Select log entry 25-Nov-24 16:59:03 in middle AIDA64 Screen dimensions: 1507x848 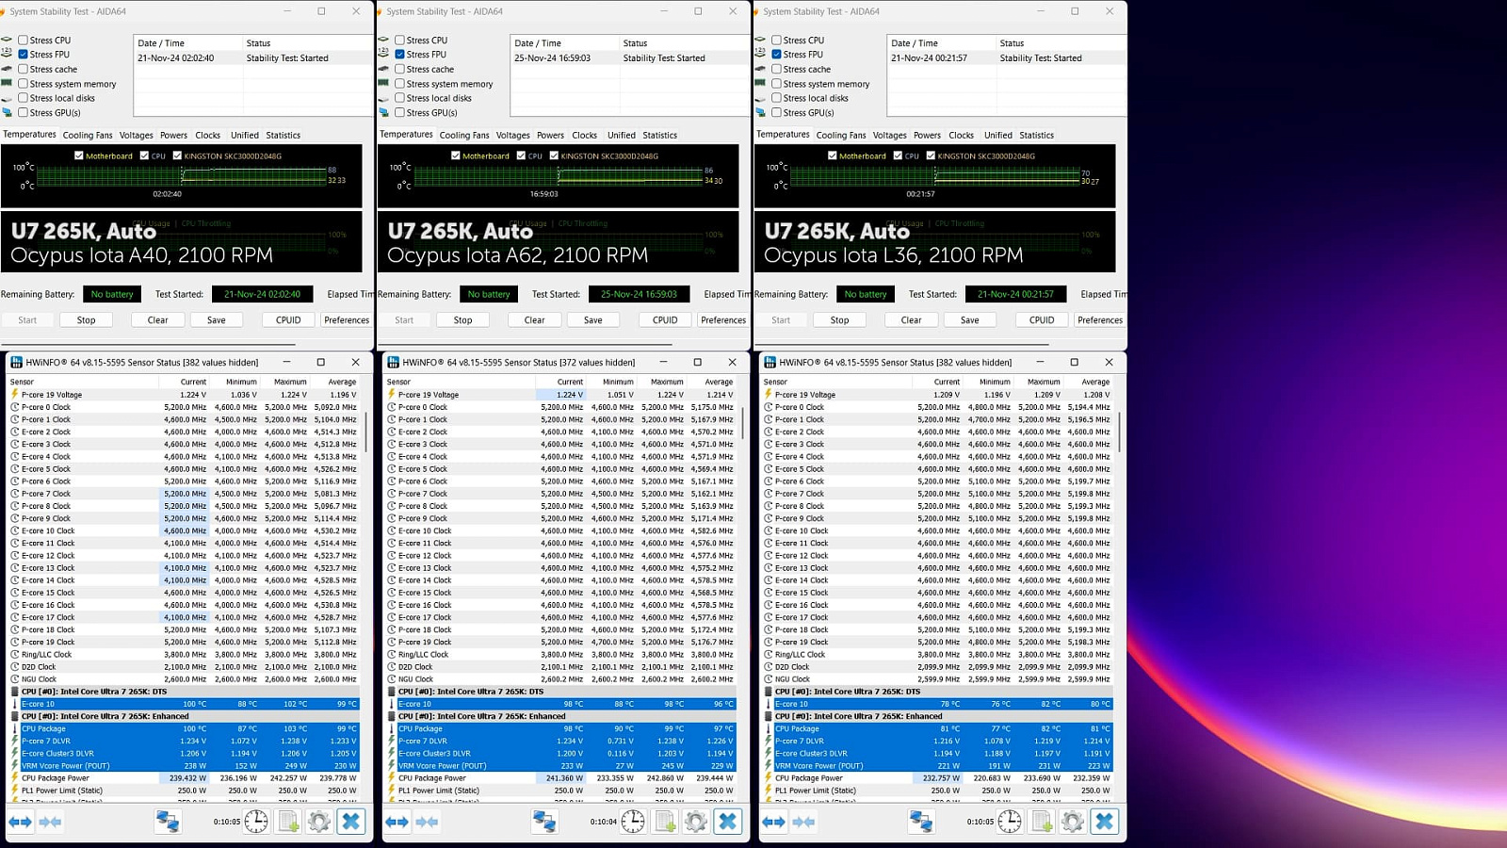click(631, 58)
